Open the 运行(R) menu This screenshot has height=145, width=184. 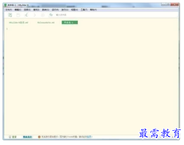tap(55, 10)
